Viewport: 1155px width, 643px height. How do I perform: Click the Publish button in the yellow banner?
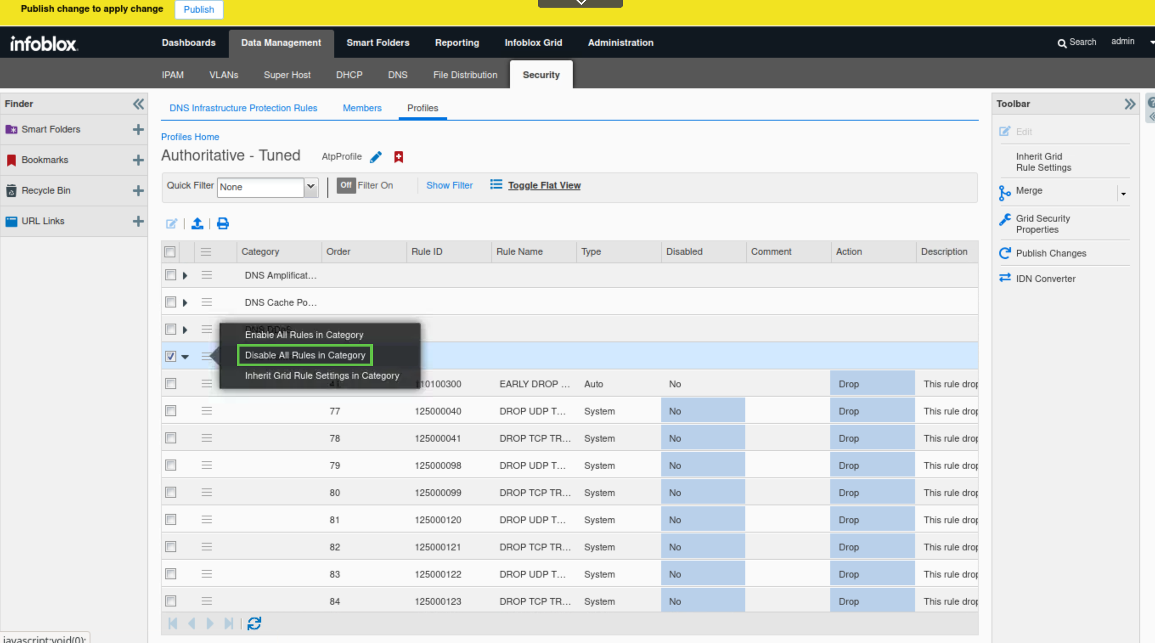point(199,9)
